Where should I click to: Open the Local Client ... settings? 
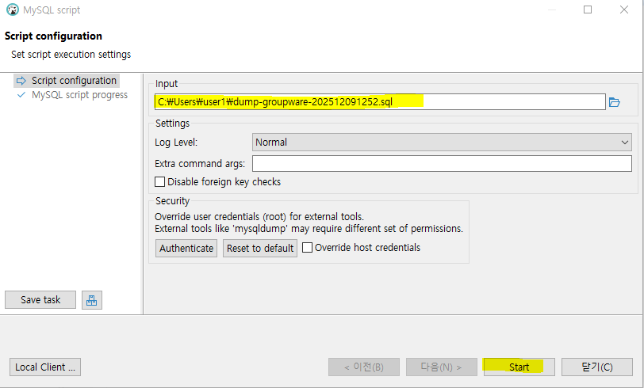click(45, 367)
